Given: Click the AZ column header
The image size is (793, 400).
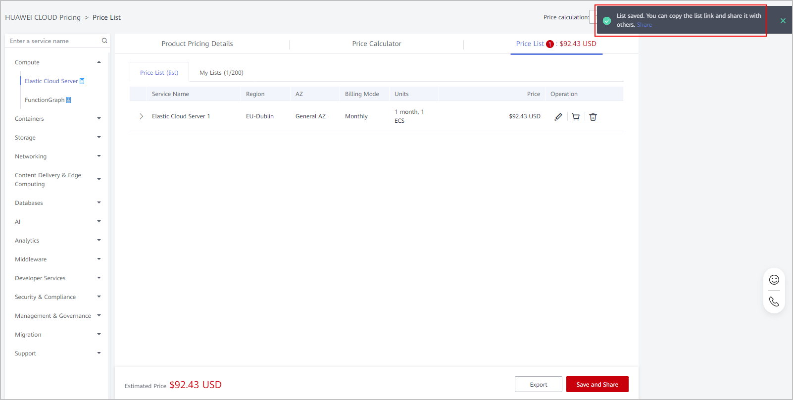Looking at the screenshot, I should [x=299, y=94].
